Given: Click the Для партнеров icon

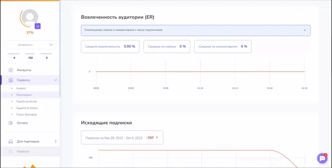Looking at the screenshot, I should (x=11, y=141).
